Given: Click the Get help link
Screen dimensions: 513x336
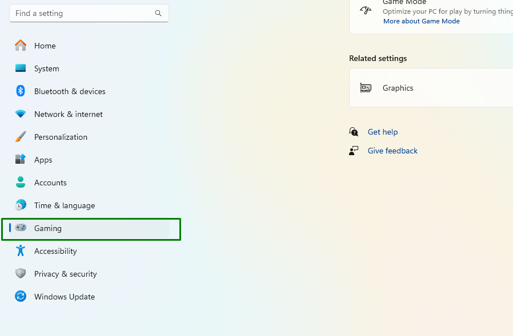Looking at the screenshot, I should tap(383, 132).
